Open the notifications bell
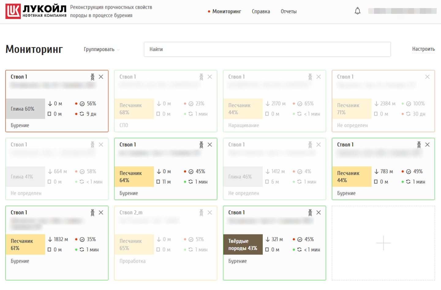Image resolution: width=441 pixels, height=290 pixels. point(357,11)
